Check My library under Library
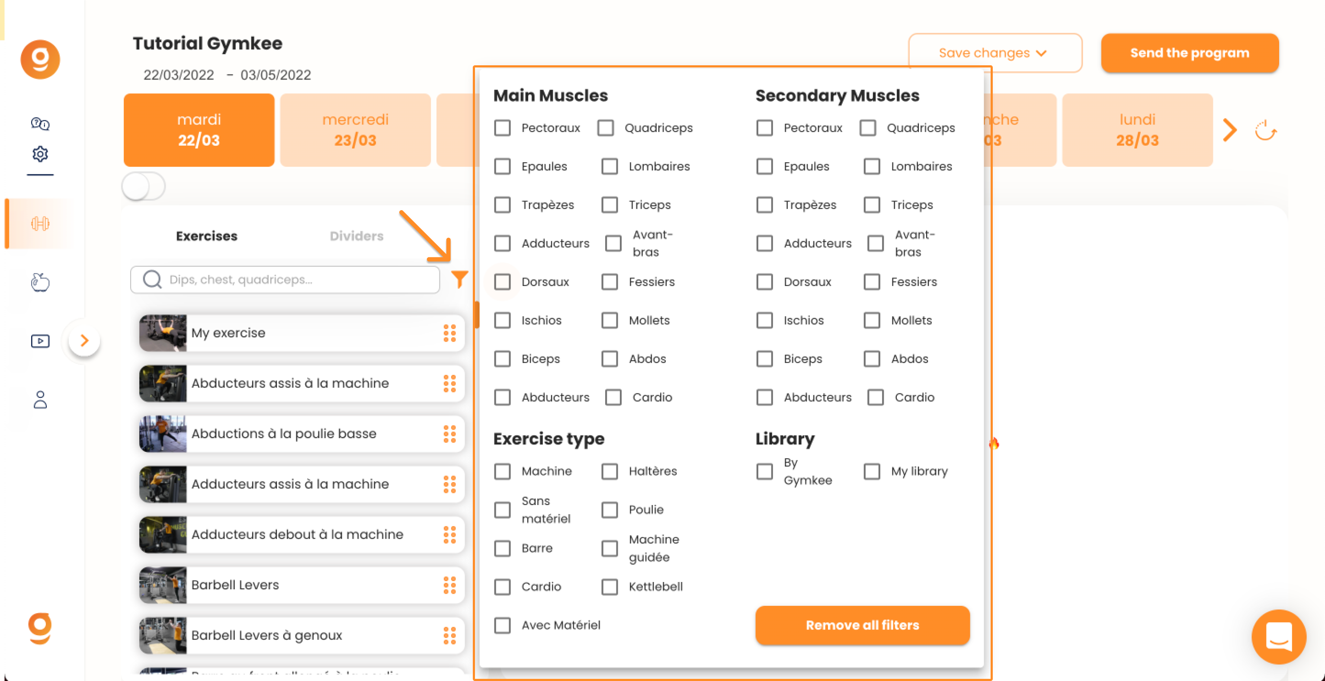Image resolution: width=1325 pixels, height=681 pixels. pos(872,471)
